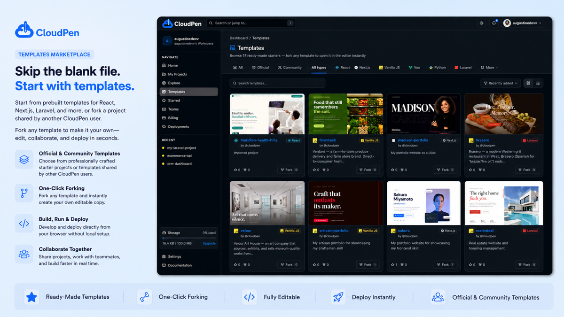Open the meridian-health-hms preview thumbnail
The width and height of the screenshot is (564, 317).
(x=267, y=114)
